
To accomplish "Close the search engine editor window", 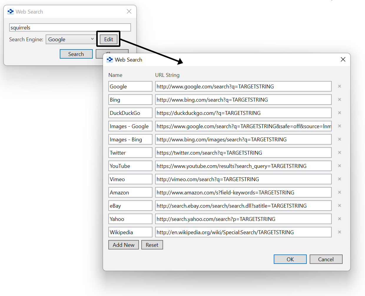I will [x=343, y=59].
